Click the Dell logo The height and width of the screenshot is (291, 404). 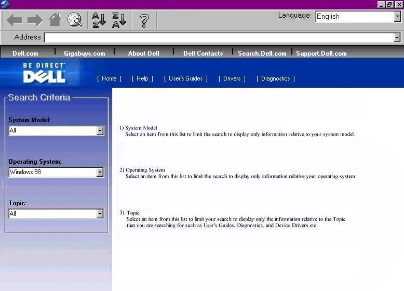coord(44,74)
